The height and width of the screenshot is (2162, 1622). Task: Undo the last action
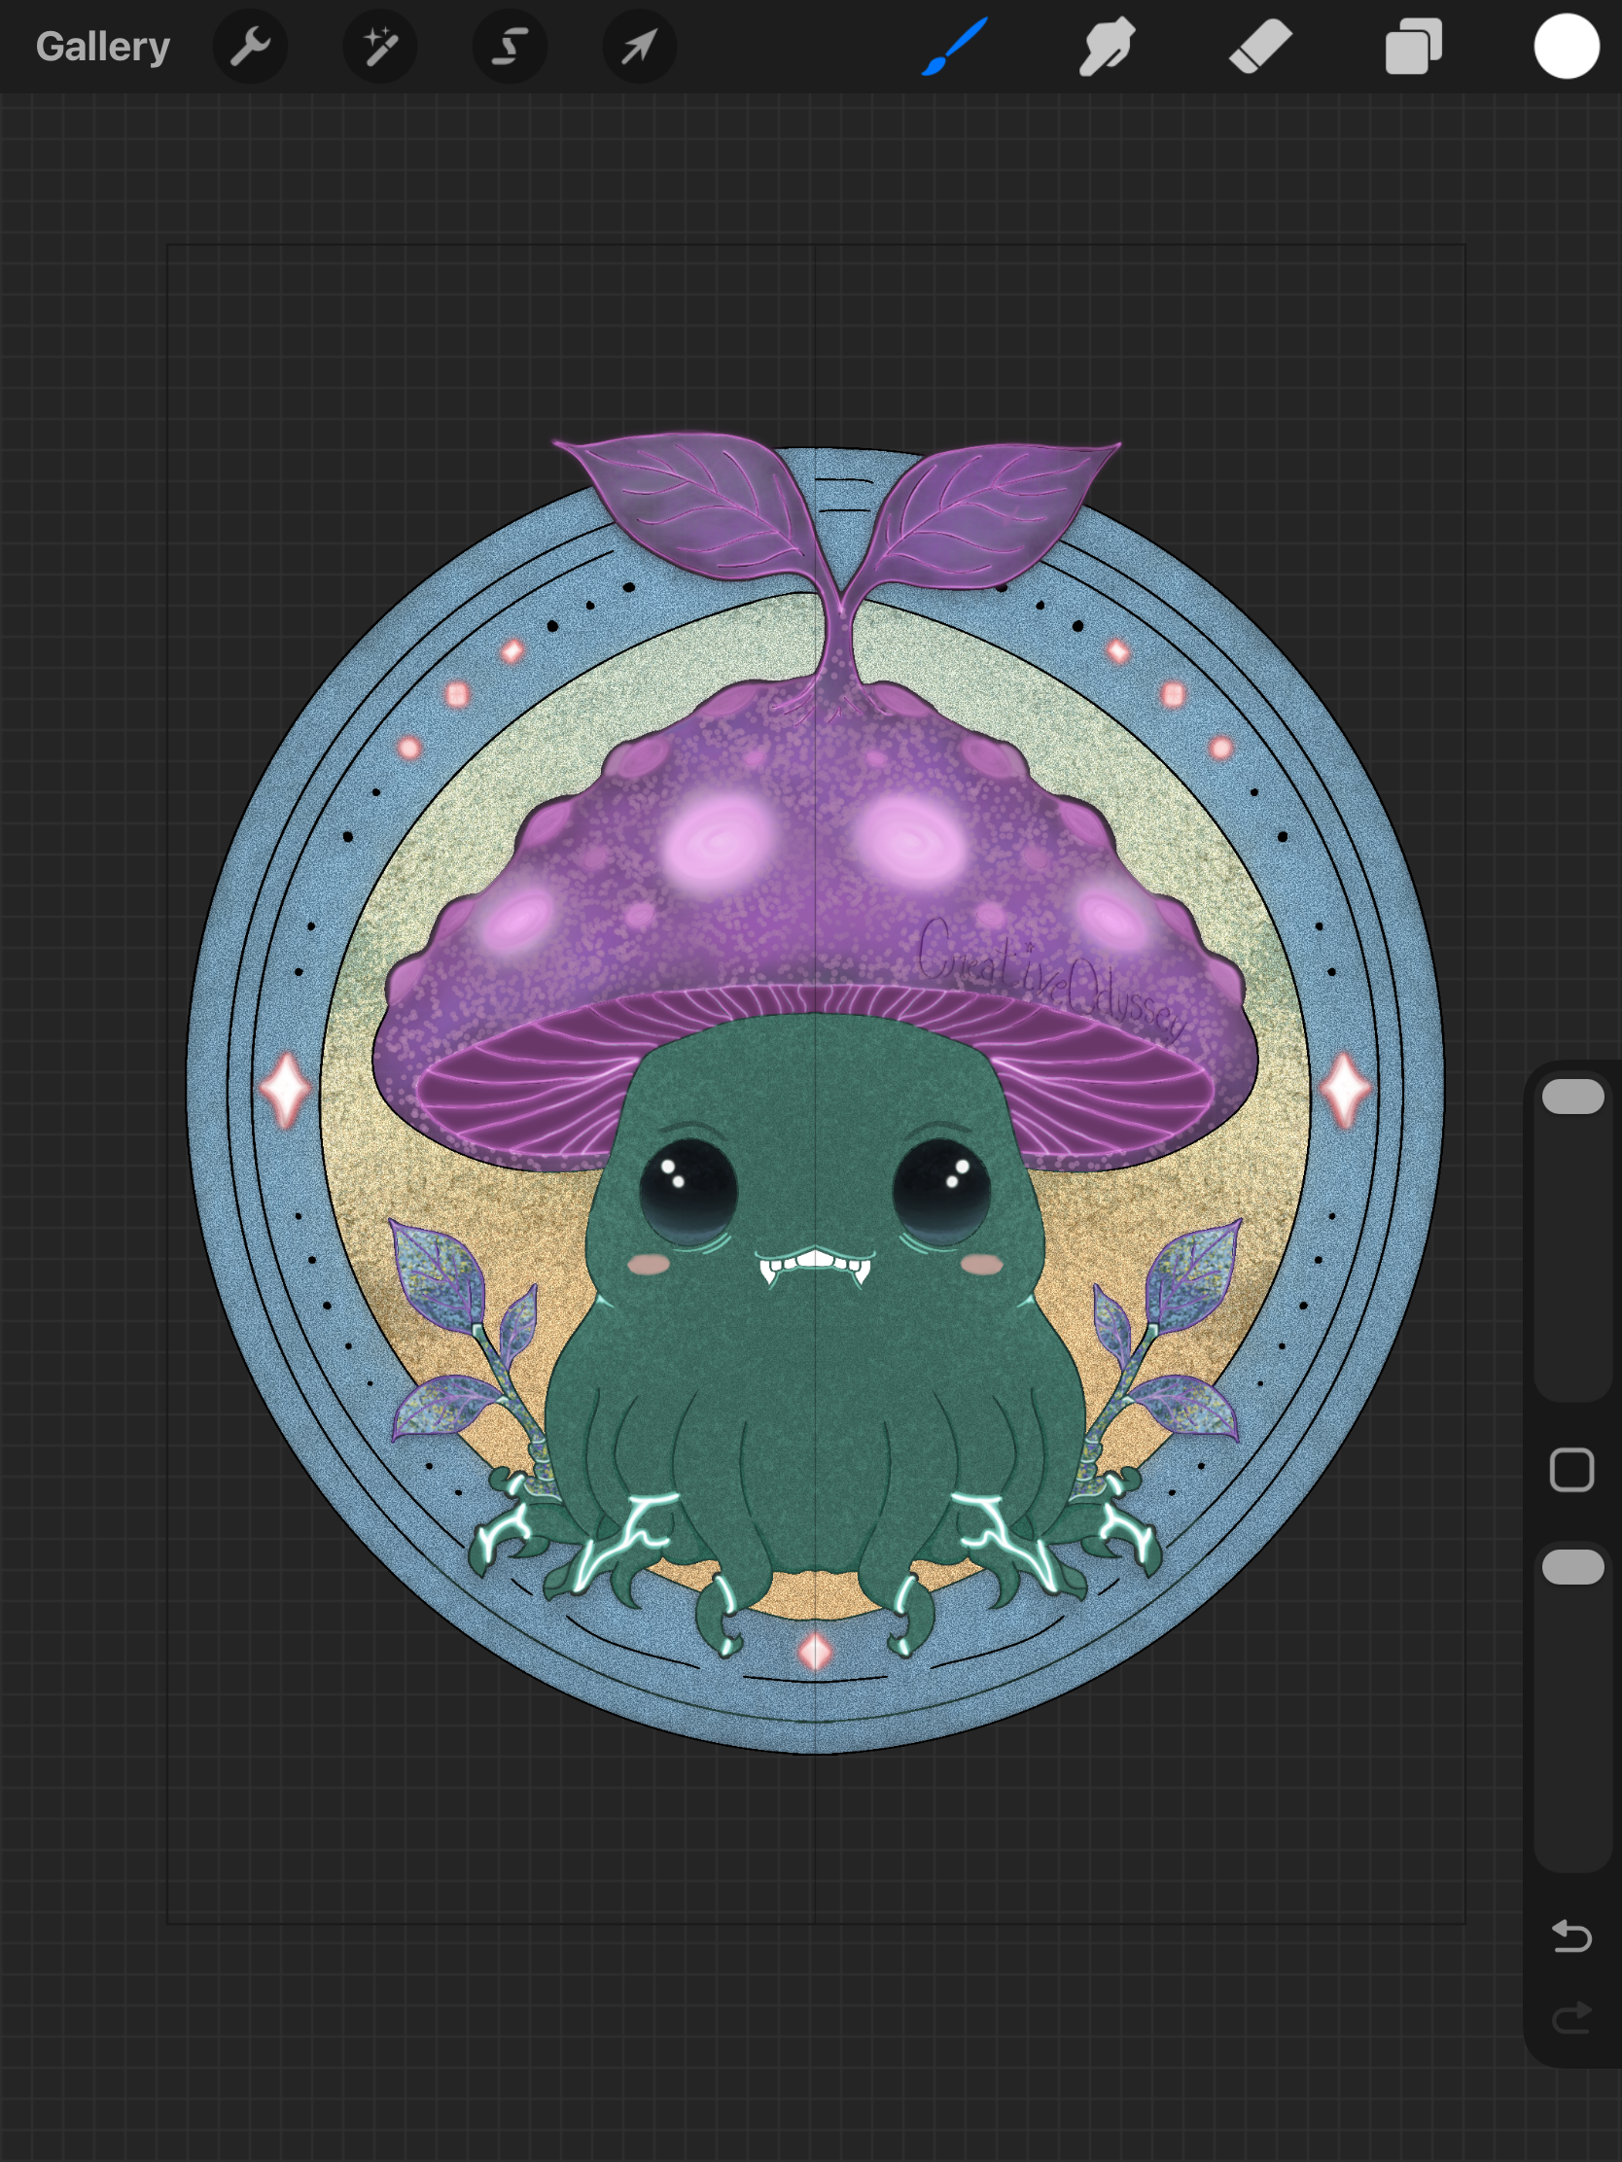tap(1572, 1936)
